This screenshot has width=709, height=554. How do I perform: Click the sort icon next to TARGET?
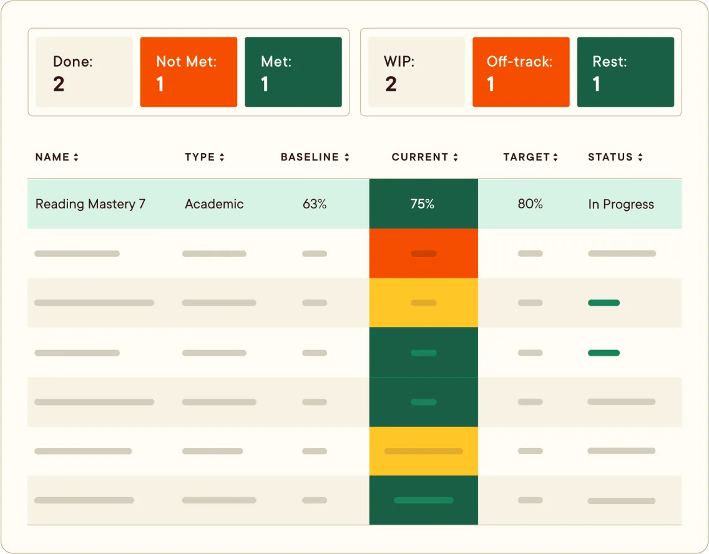click(x=555, y=157)
